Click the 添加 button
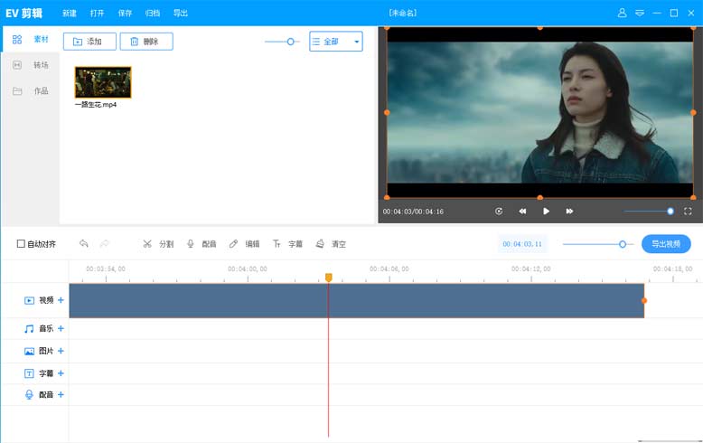 tap(89, 42)
